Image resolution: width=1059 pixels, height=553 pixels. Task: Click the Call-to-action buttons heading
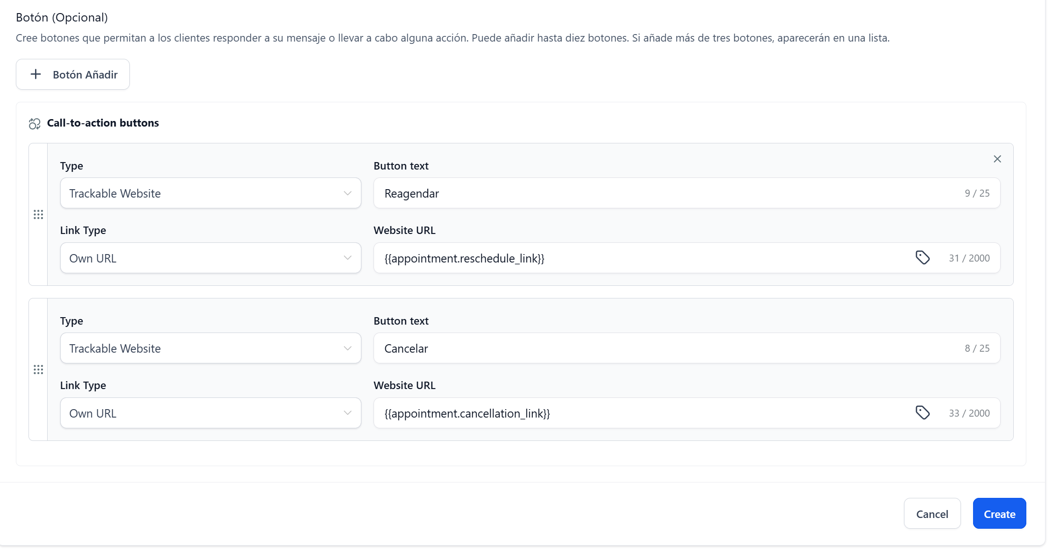[103, 123]
